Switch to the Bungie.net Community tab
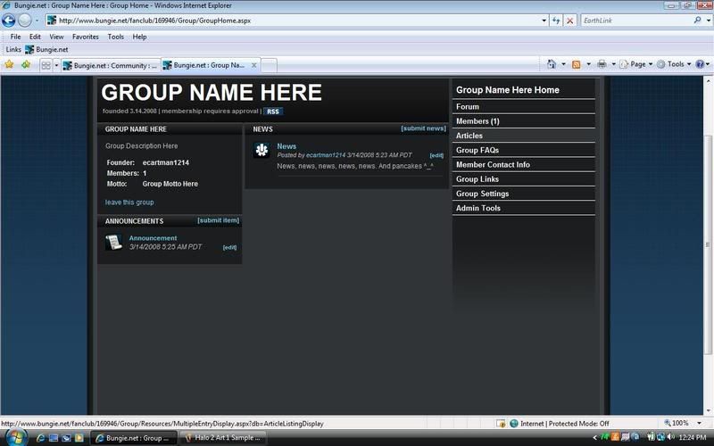Screen dimensions: 714x446 (x=111, y=65)
